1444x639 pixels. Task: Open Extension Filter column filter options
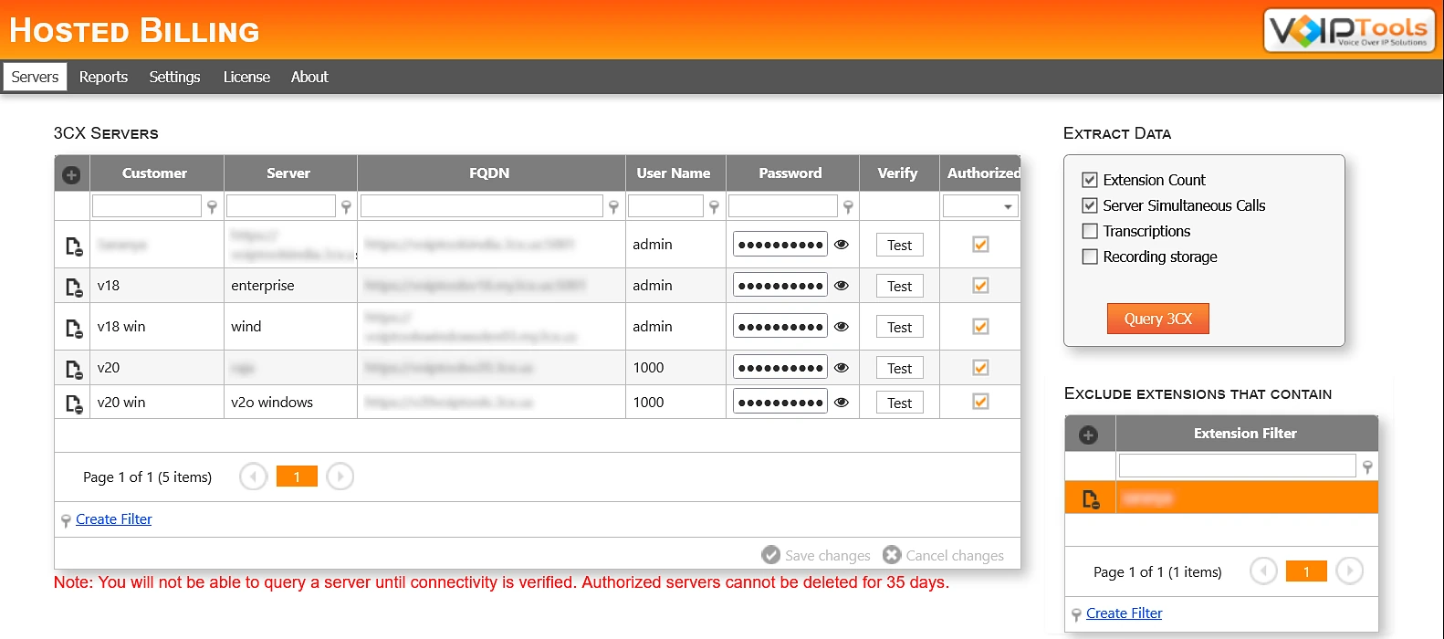pyautogui.click(x=1367, y=466)
